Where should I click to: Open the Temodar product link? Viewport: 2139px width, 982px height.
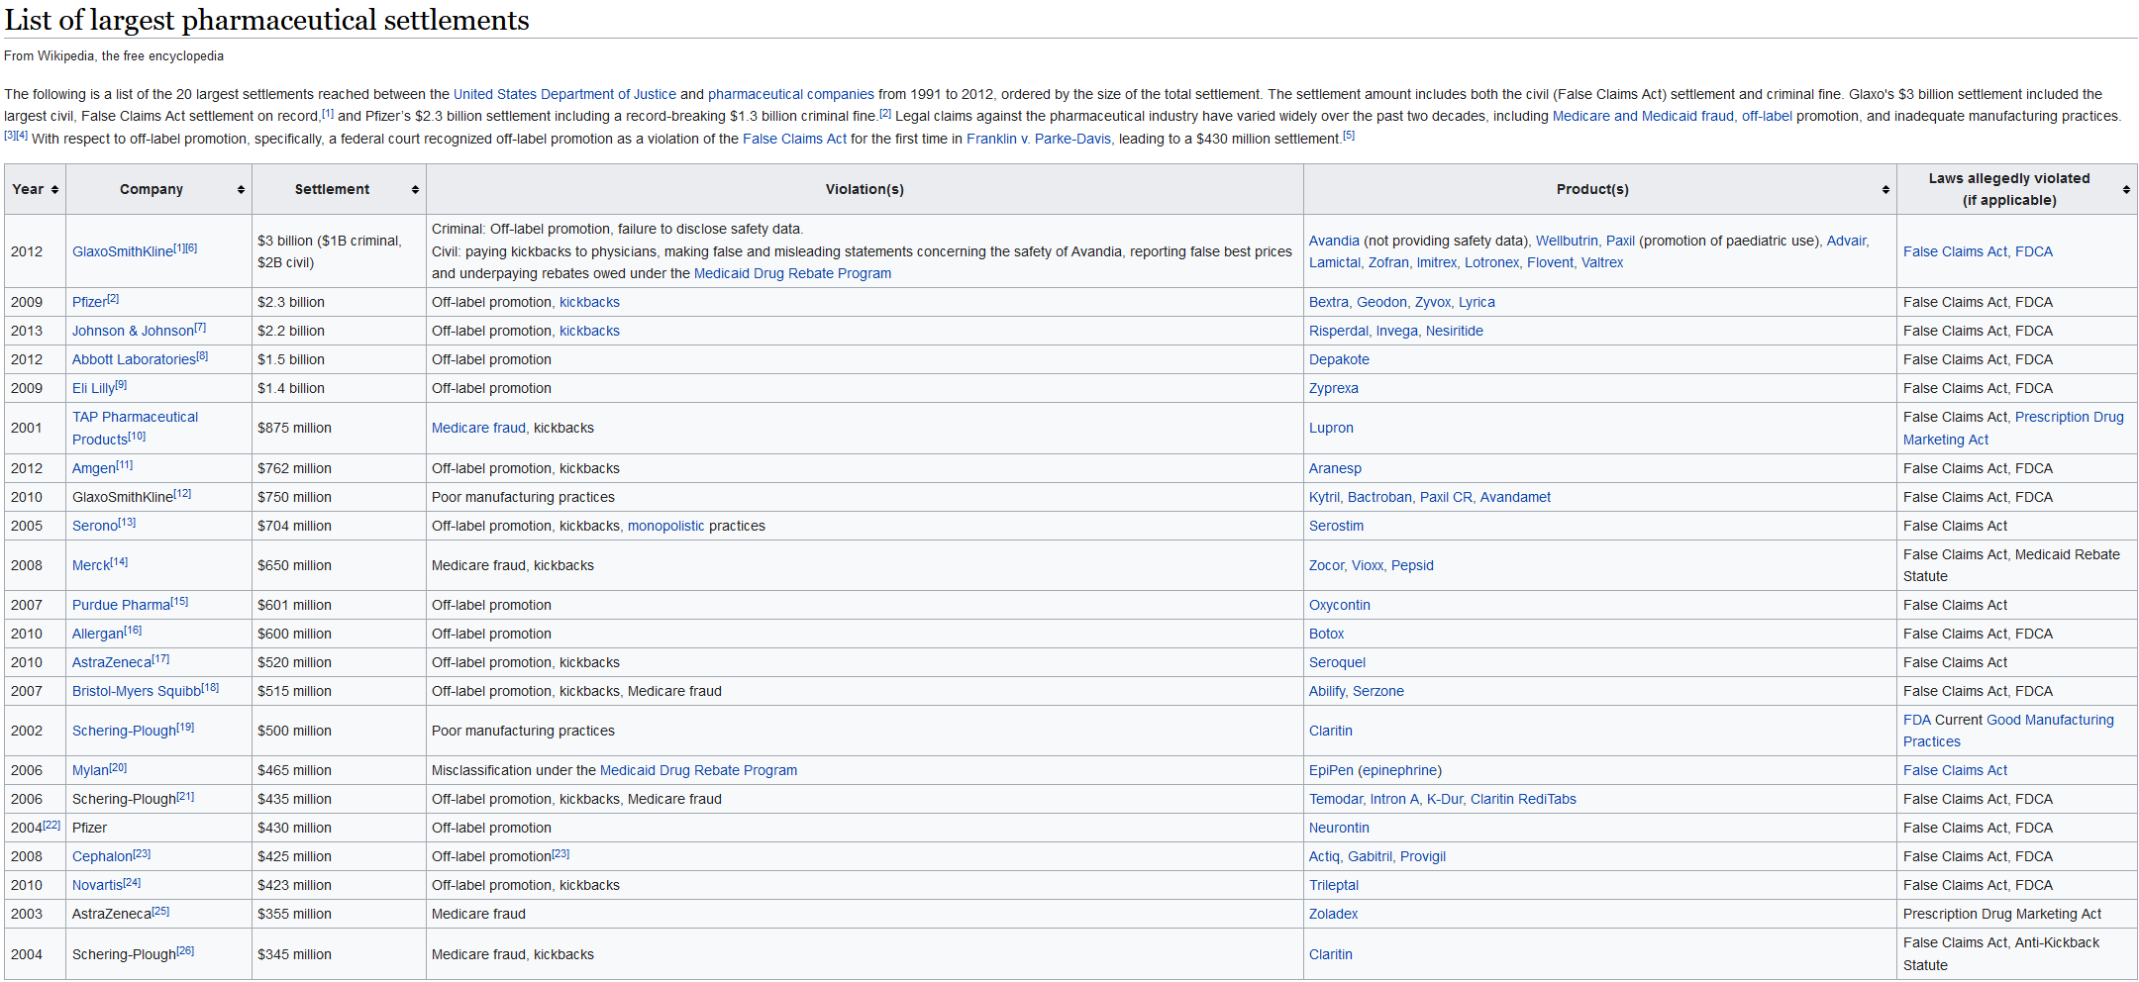pyautogui.click(x=1336, y=799)
